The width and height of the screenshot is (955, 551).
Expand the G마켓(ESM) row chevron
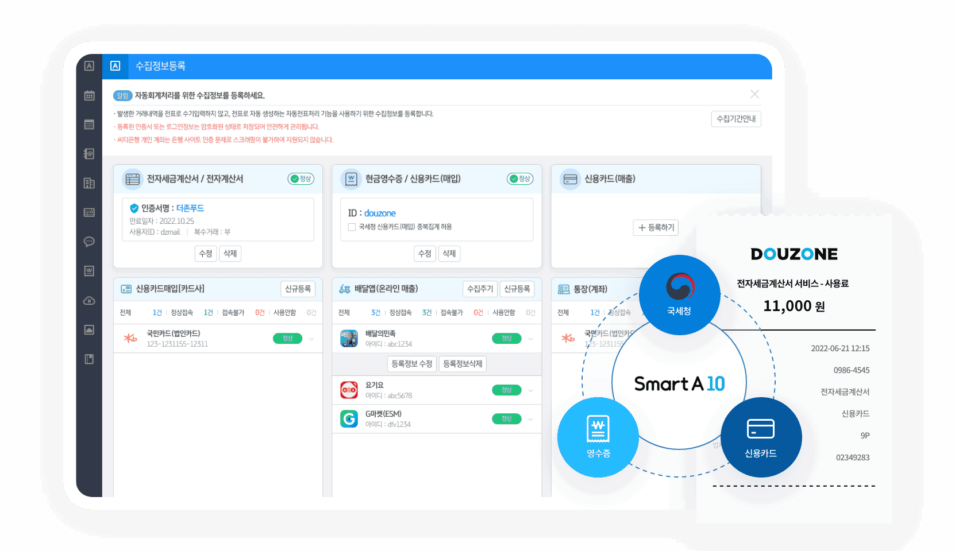[530, 419]
